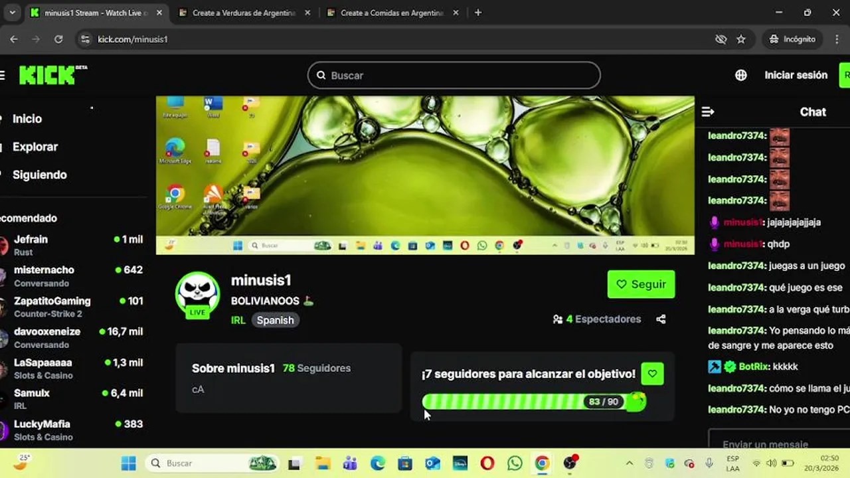Image resolution: width=850 pixels, height=478 pixels.
Task: Show hidden system tray icons
Action: [629, 463]
